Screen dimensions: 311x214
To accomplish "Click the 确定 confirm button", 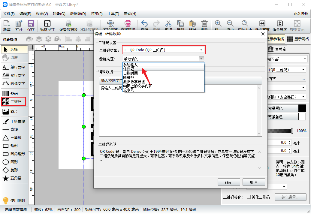I will click(x=229, y=182).
